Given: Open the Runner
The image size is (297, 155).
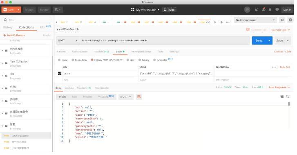Looking at the screenshot, I should pos(44,10).
